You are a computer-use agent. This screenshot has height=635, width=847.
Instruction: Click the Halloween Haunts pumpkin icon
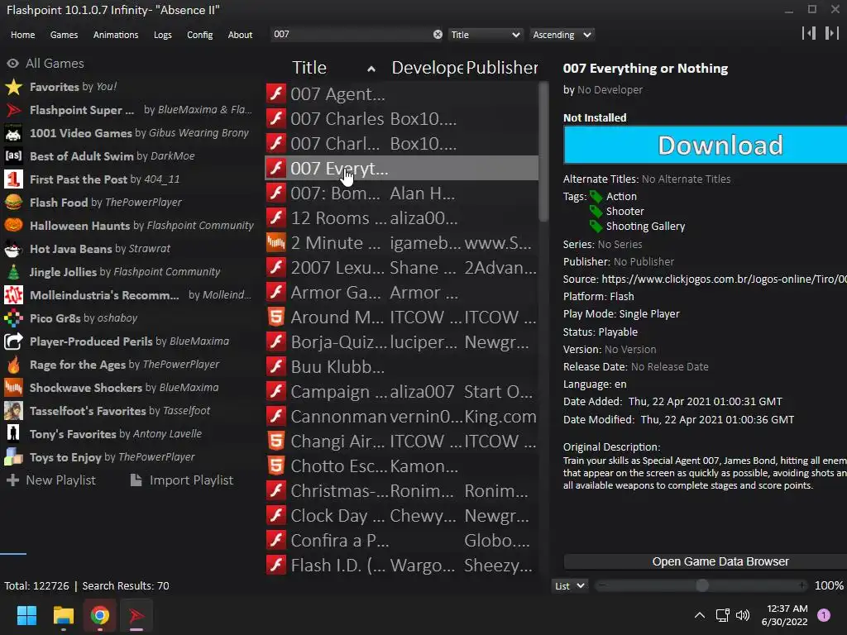pos(13,226)
